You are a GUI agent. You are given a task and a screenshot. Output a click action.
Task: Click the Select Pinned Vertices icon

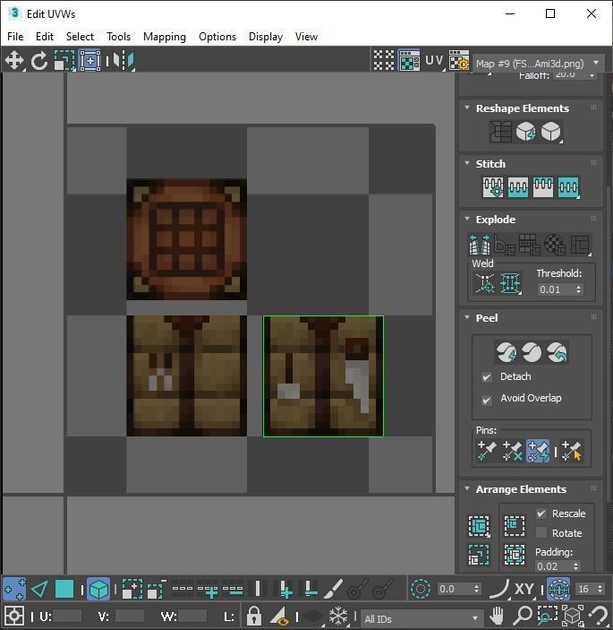[x=572, y=451]
